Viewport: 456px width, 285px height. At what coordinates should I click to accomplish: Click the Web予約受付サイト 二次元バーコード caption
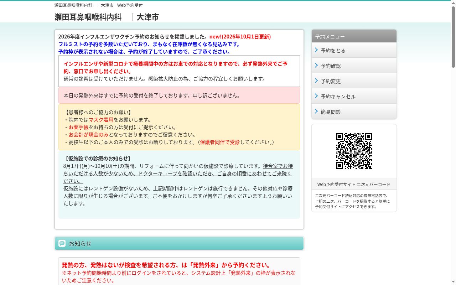coord(354,184)
